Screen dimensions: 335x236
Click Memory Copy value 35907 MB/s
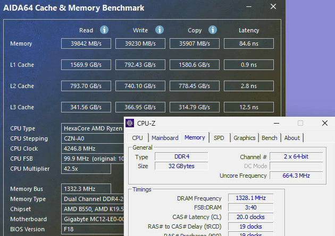[195, 43]
